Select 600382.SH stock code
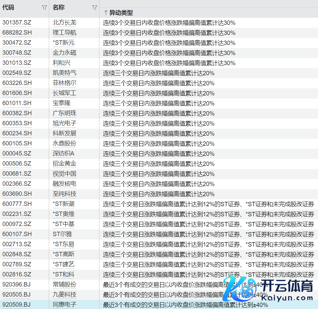Image resolution: width=318 pixels, height=309 pixels. point(17,114)
